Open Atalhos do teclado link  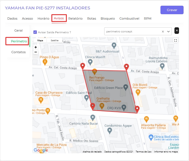pyautogui.click(x=92, y=152)
